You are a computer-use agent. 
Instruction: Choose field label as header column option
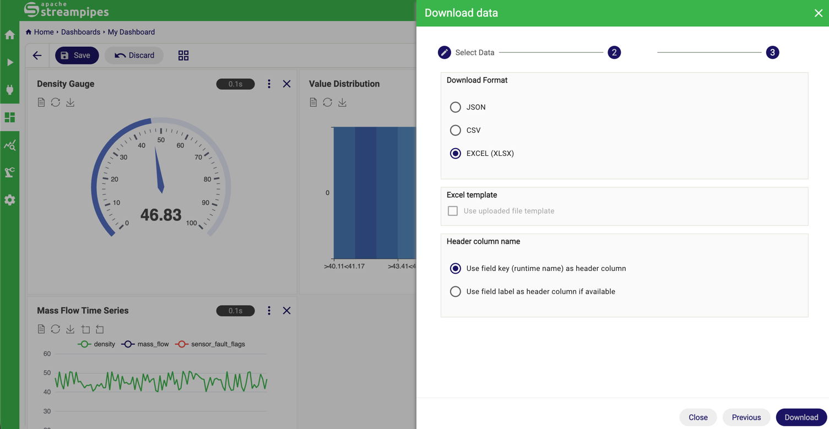456,292
